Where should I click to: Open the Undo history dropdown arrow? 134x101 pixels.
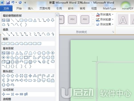point(16,2)
